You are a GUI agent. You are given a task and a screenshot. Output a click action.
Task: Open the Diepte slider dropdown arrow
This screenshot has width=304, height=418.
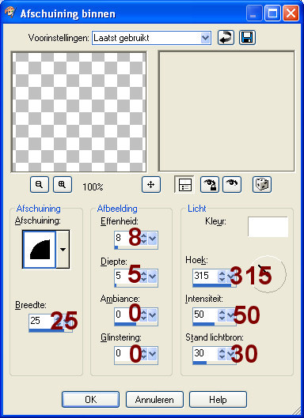(x=152, y=277)
